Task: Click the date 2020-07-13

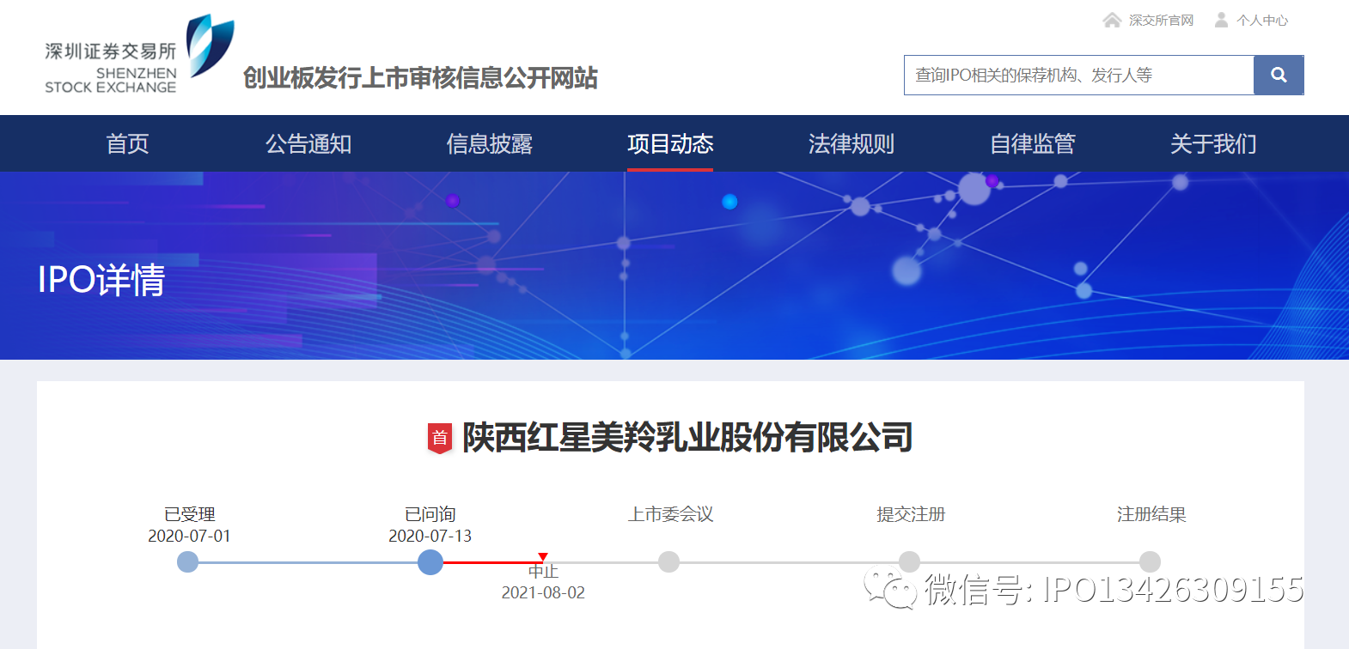Action: 430,536
